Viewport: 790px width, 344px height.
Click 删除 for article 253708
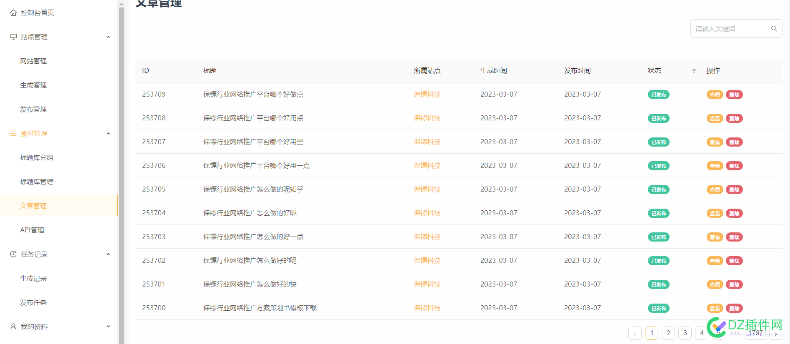(734, 118)
